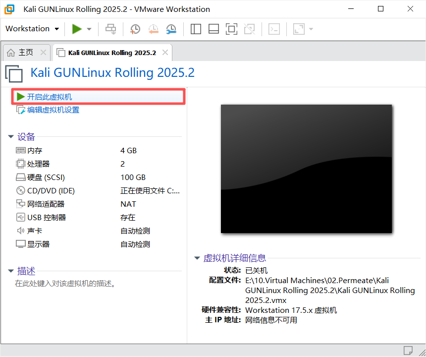Click the display monitor icon
Viewport: 426px width, 357px height.
pyautogui.click(x=21, y=244)
